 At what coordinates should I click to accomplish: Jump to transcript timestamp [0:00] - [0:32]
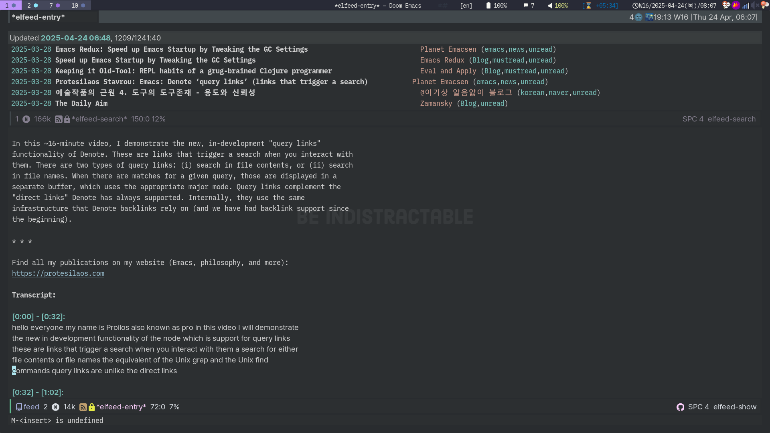(x=38, y=317)
